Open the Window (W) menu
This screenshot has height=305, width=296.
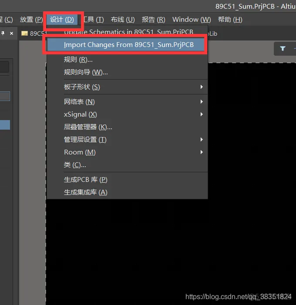click(192, 20)
